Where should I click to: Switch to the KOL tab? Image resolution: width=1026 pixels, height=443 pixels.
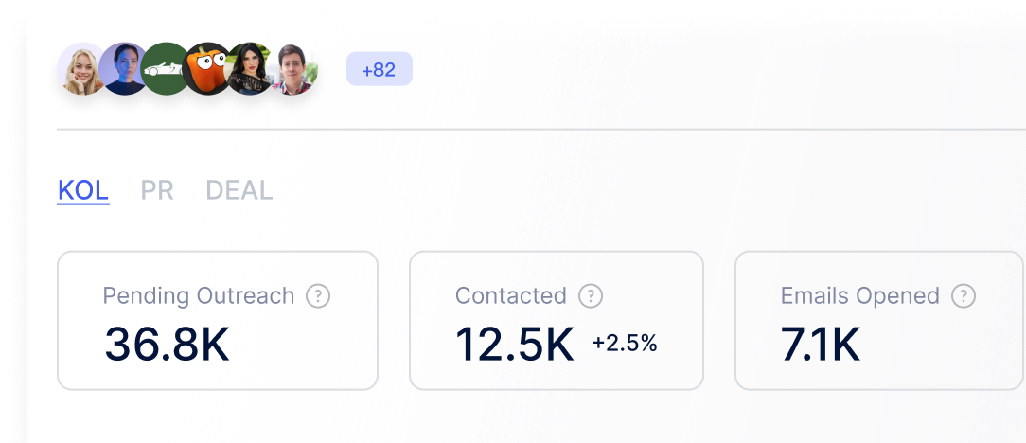point(83,190)
